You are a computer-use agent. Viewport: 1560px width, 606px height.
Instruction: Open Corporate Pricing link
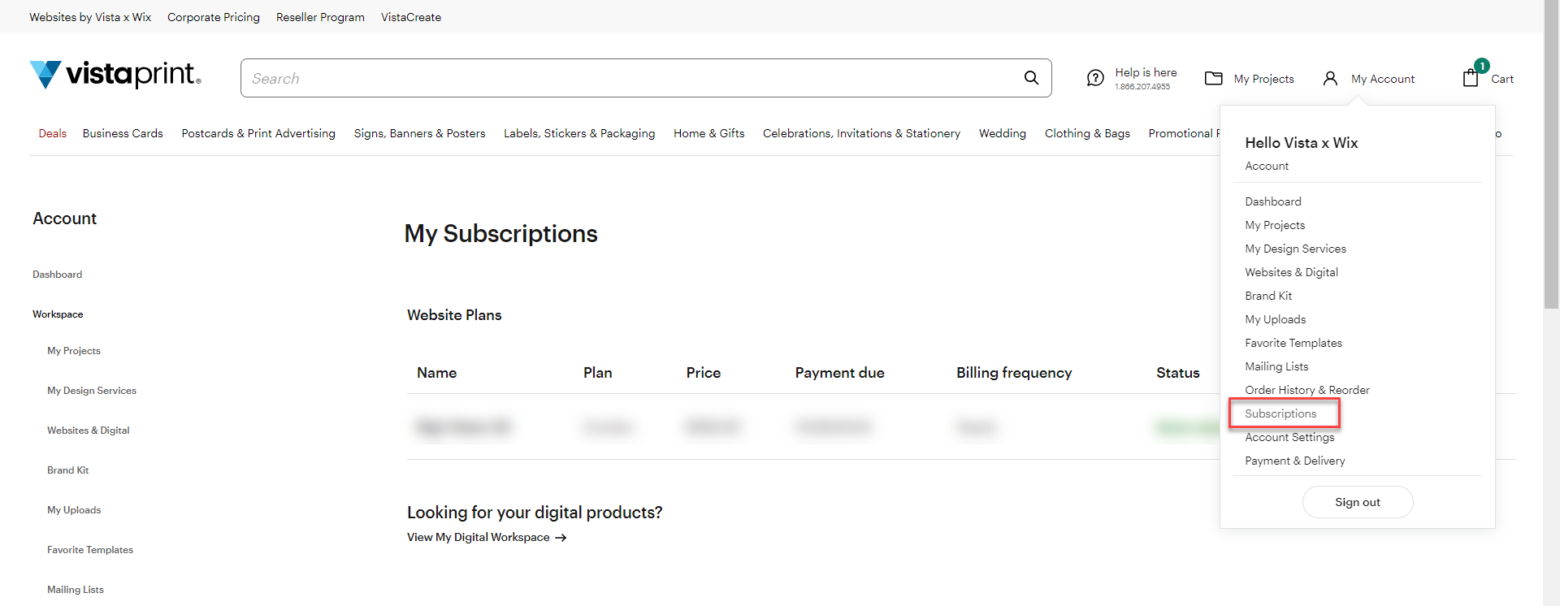pyautogui.click(x=214, y=17)
